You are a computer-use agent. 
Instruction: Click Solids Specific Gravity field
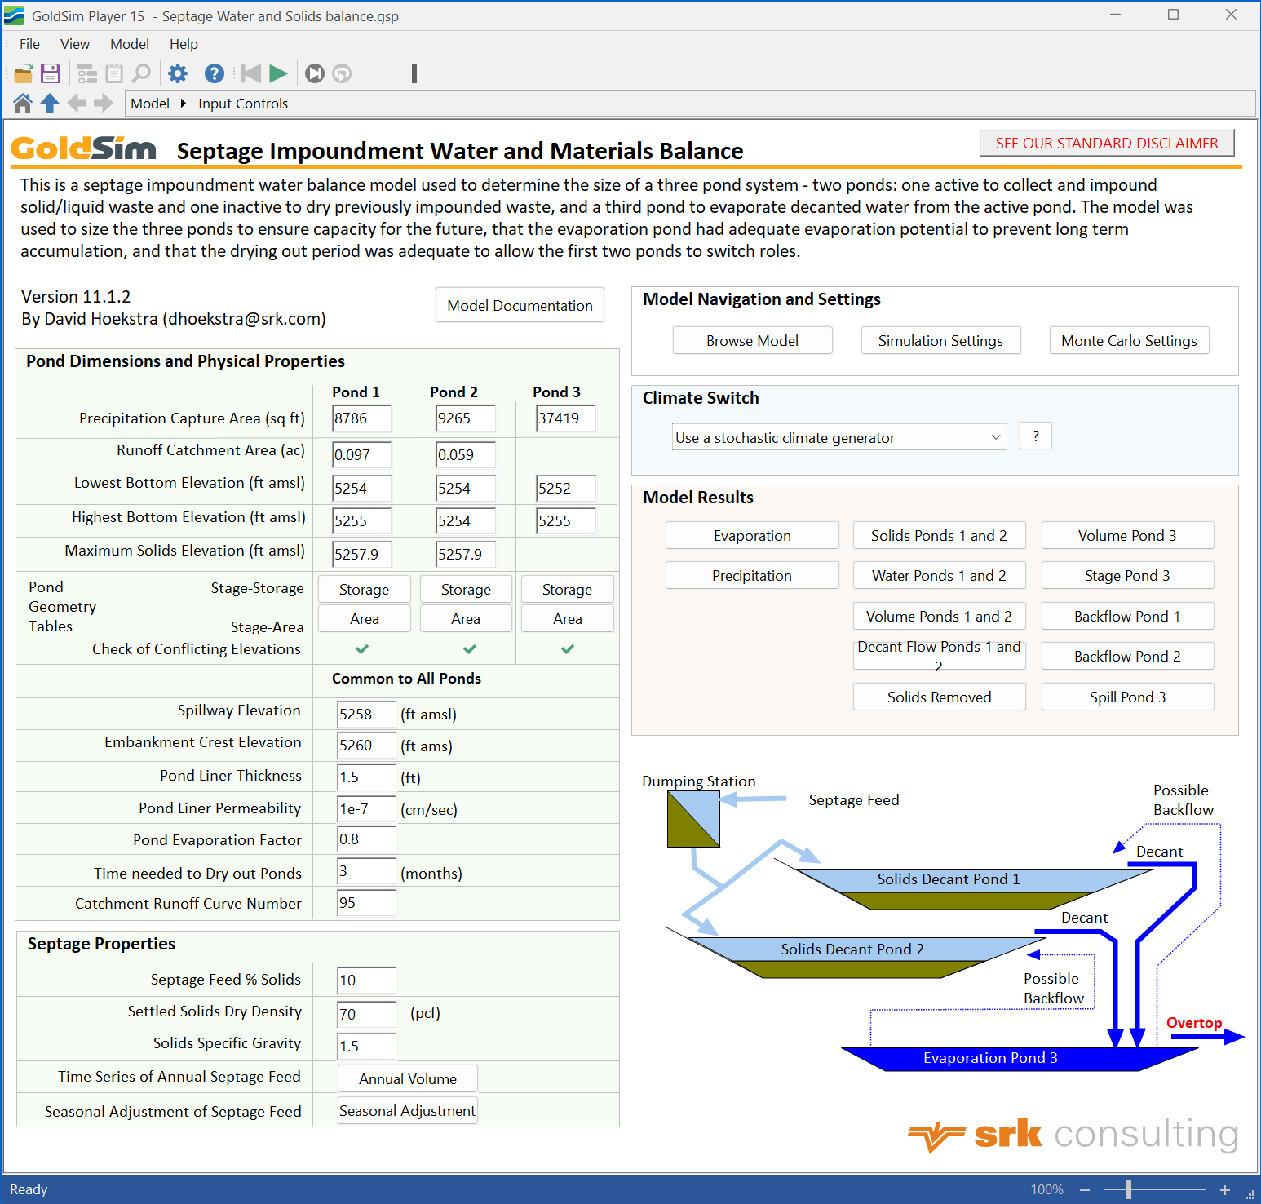(x=367, y=1046)
